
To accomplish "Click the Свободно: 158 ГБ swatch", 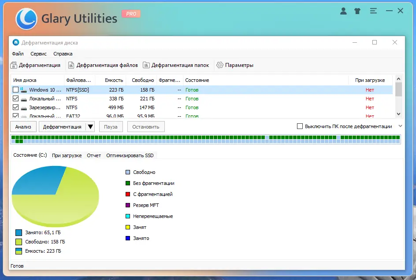I will point(19,242).
